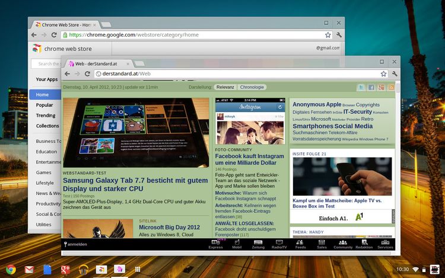Open the clock in system tray
Image resolution: width=445 pixels, height=278 pixels.
pyautogui.click(x=402, y=269)
